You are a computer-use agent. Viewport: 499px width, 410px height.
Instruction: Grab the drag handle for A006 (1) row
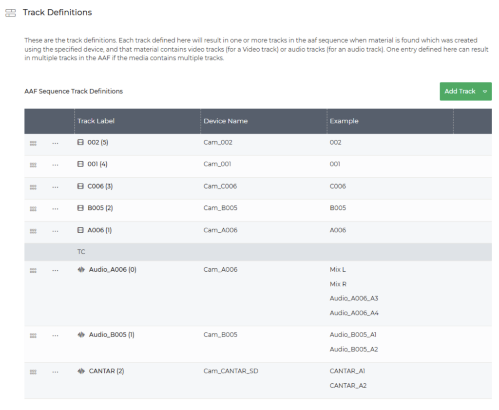click(33, 231)
